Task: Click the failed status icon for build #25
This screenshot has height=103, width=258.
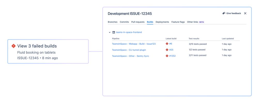Action: tap(167, 50)
